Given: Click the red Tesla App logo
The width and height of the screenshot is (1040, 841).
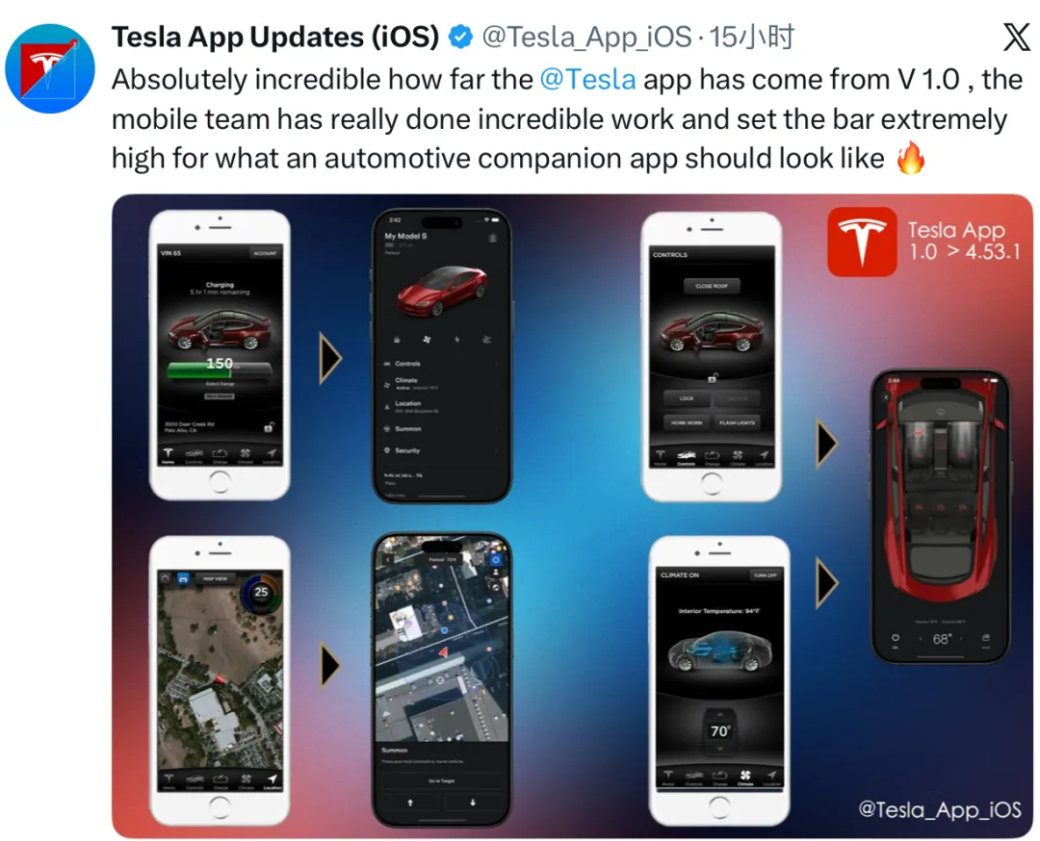Looking at the screenshot, I should click(862, 242).
